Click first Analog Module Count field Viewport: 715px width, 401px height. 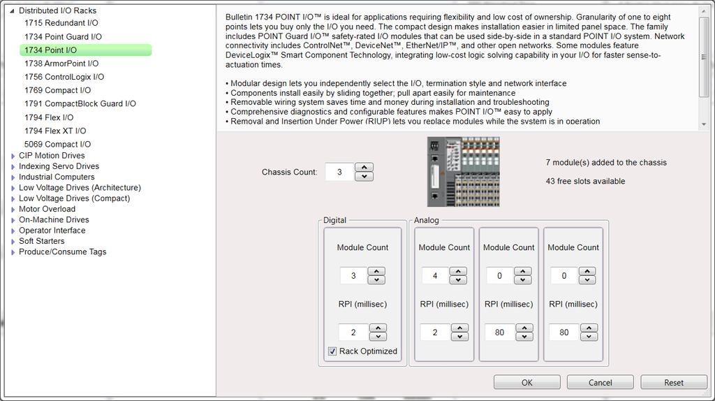435,275
